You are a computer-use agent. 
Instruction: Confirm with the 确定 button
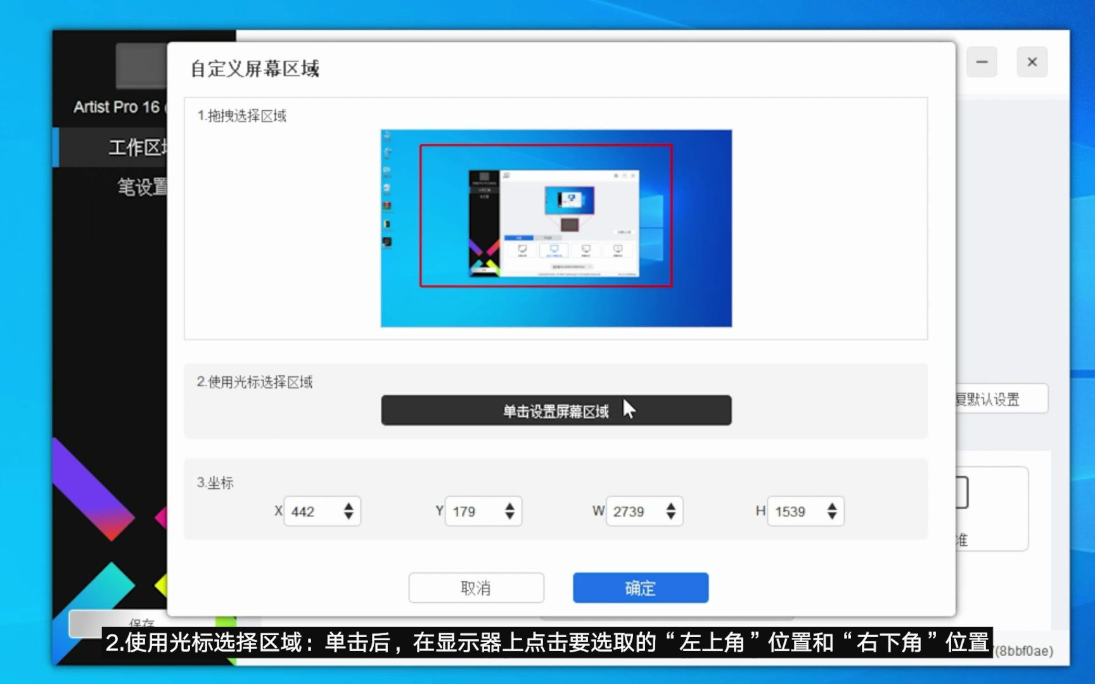639,588
